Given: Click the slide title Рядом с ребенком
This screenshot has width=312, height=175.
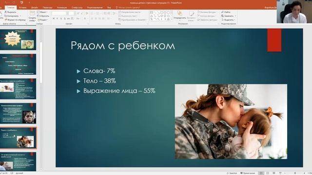Looking at the screenshot, I should [x=123, y=45].
